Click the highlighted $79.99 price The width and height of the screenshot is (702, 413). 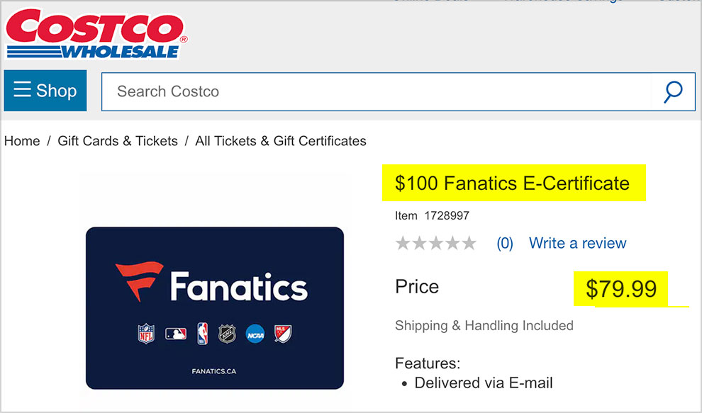[x=621, y=288]
